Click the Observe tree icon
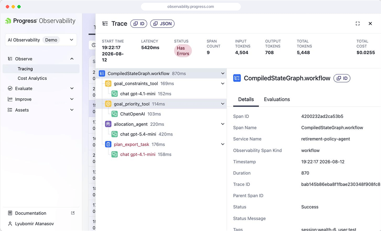381x231 pixels. [x=10, y=59]
